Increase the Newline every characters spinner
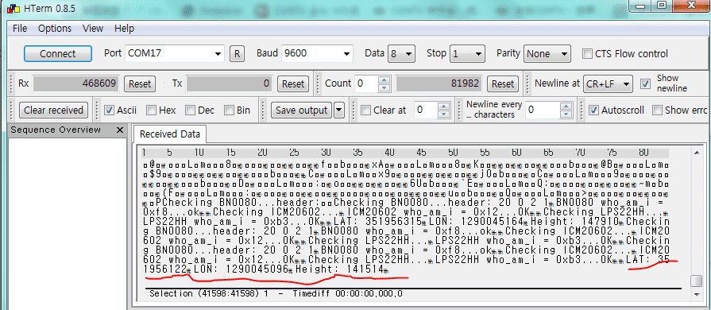Image resolution: width=711 pixels, height=310 pixels. (566, 107)
